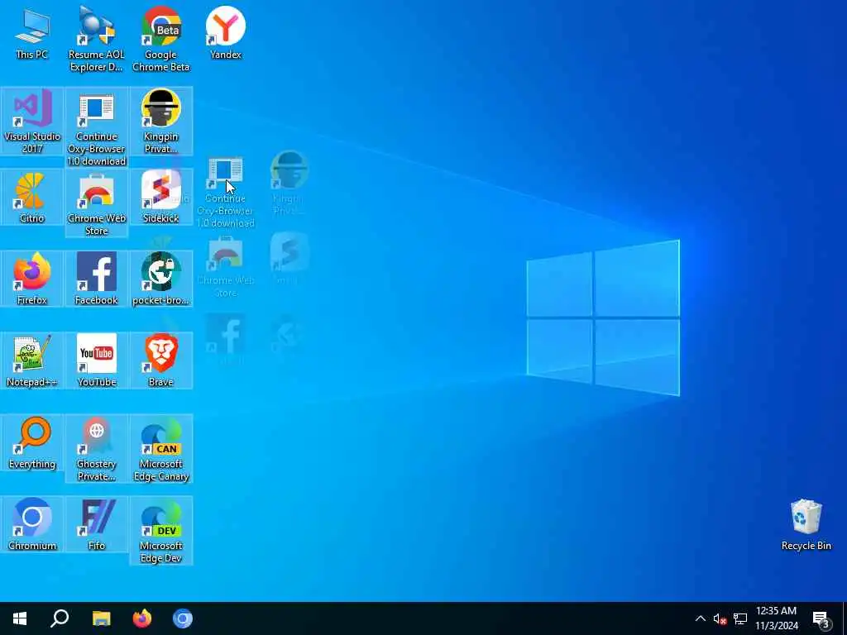The height and width of the screenshot is (635, 847).
Task: Select the Microsoft Edge Dev shortcut
Action: [x=161, y=530]
